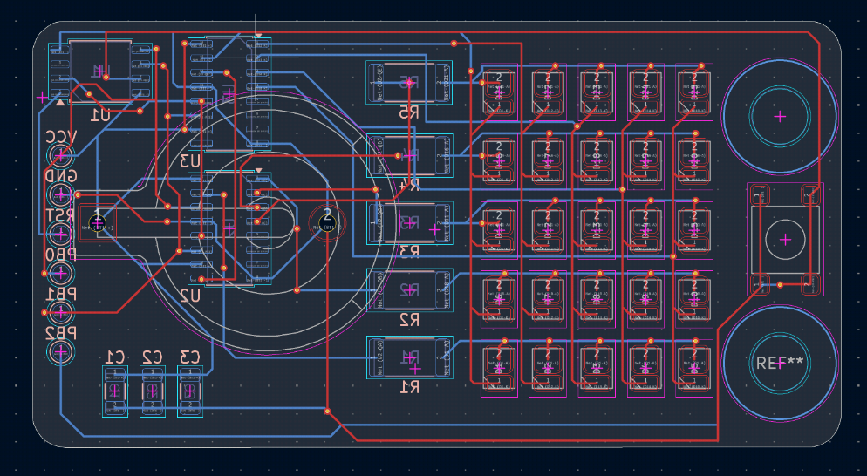Image resolution: width=867 pixels, height=476 pixels.
Task: Select capacitor C1 footprint
Action: coord(115,391)
